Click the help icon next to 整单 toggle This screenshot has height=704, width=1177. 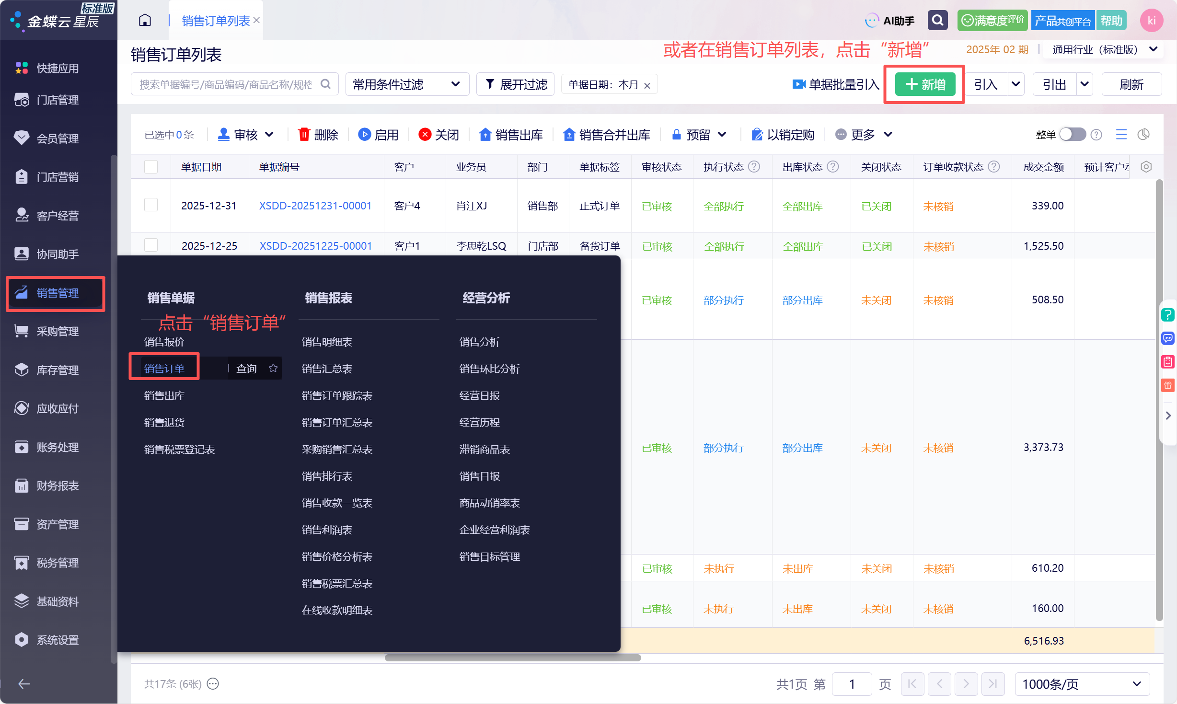tap(1096, 135)
